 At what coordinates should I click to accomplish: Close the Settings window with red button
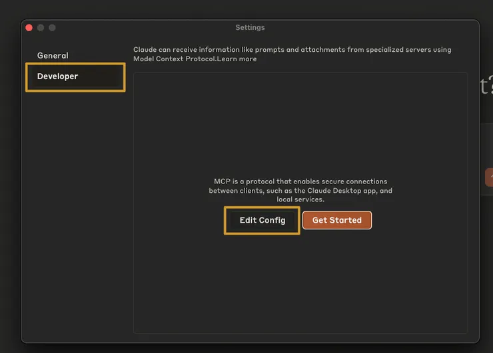[x=29, y=27]
